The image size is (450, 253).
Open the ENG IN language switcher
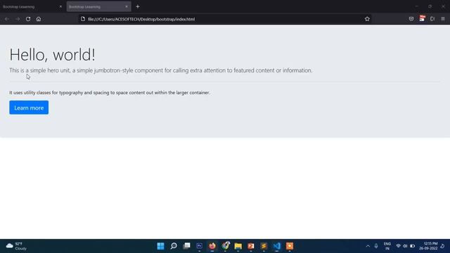click(387, 246)
